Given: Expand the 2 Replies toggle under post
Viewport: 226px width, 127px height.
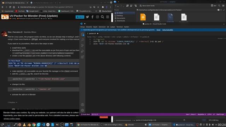Looking at the screenshot, I should pos(12,102).
